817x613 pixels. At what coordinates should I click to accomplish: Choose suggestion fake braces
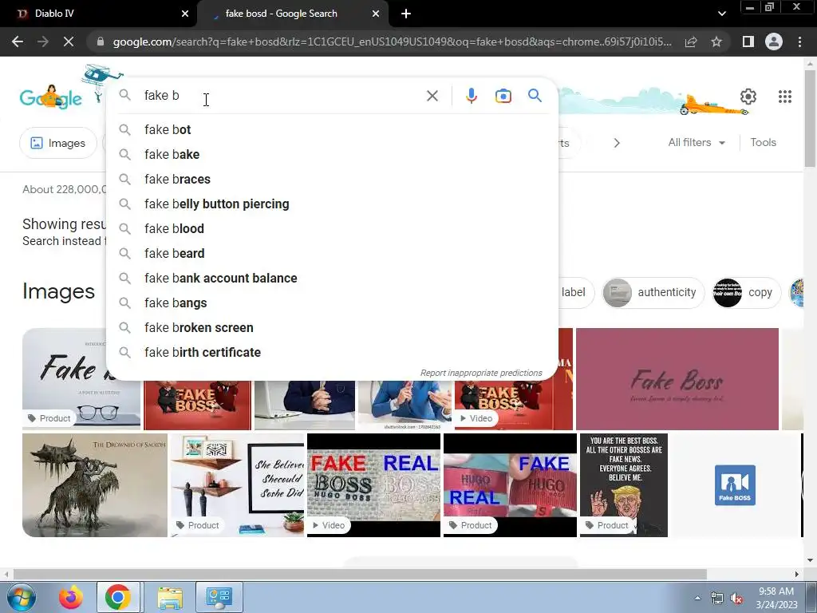click(333, 179)
